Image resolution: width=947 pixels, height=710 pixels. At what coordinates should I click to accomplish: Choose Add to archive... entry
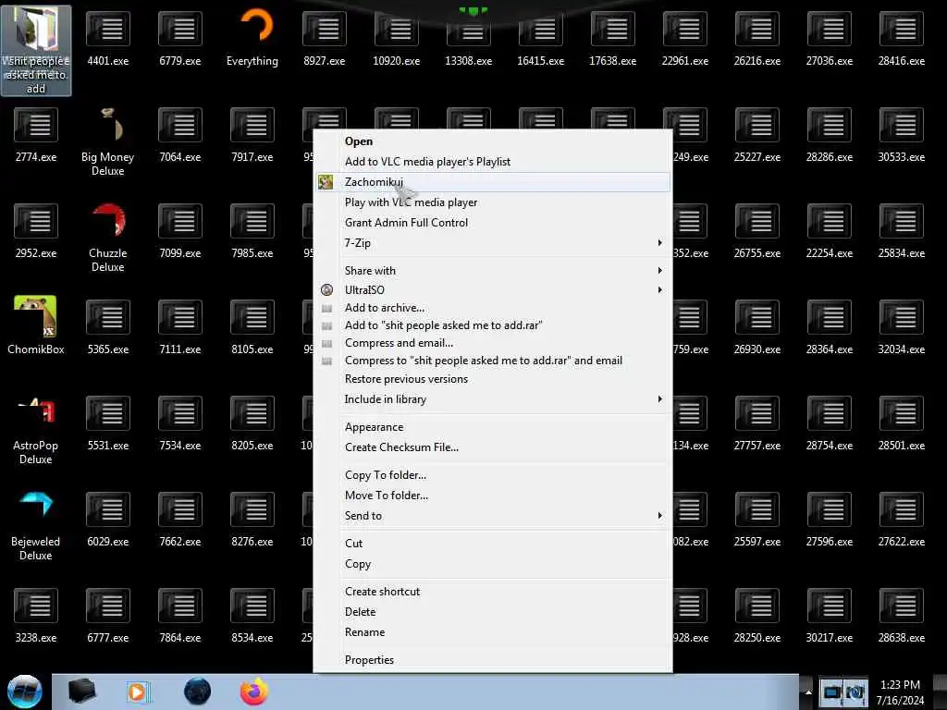point(493,308)
